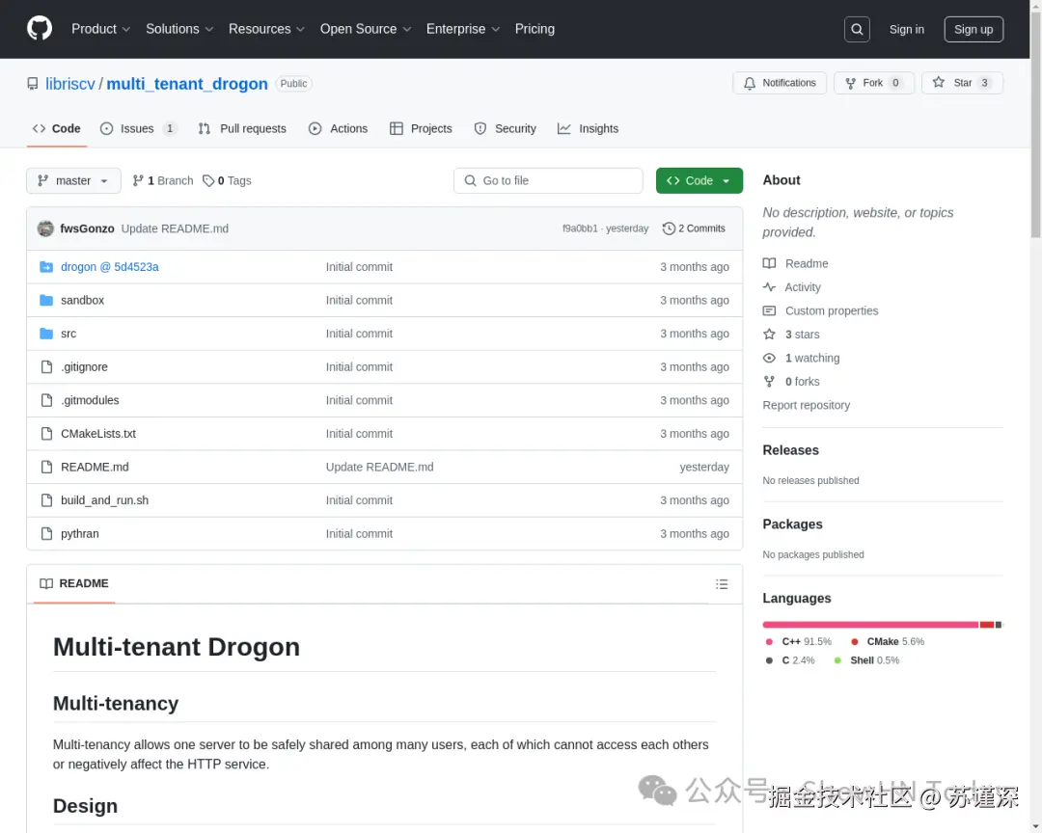
Task: Expand the Resources menu
Action: pos(266,29)
